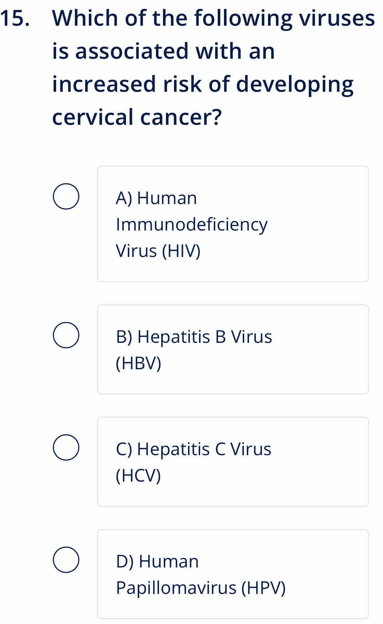Click the question number 15
Image resolution: width=383 pixels, height=624 pixels.
pos(15,18)
